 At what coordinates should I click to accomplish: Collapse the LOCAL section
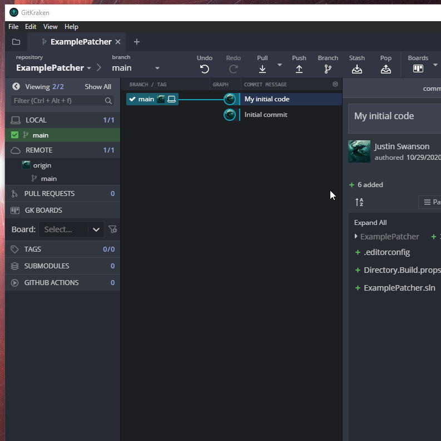click(62, 120)
